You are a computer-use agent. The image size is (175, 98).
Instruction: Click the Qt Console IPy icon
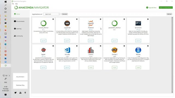click(x=138, y=23)
